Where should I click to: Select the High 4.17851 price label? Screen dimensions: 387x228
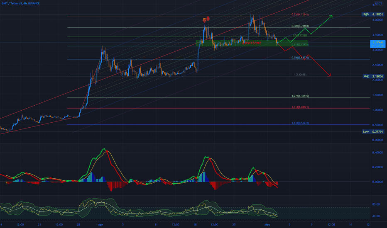373,14
